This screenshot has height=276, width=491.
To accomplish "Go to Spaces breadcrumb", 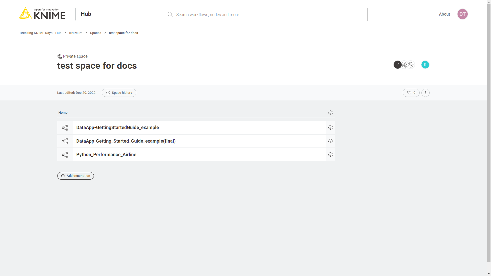I will [x=95, y=33].
